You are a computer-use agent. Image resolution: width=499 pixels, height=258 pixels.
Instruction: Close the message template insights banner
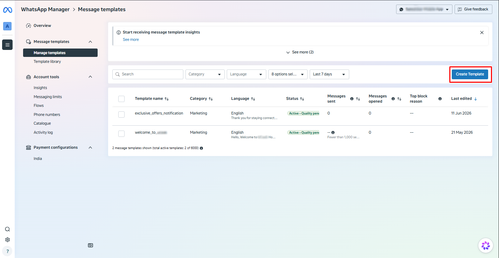pos(482,32)
